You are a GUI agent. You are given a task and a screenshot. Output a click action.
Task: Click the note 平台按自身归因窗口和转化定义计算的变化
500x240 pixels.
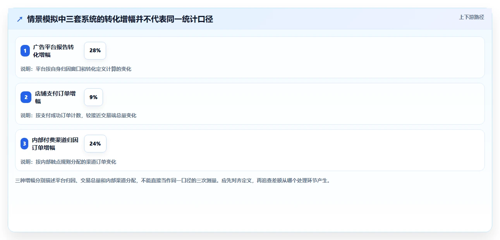pos(76,69)
